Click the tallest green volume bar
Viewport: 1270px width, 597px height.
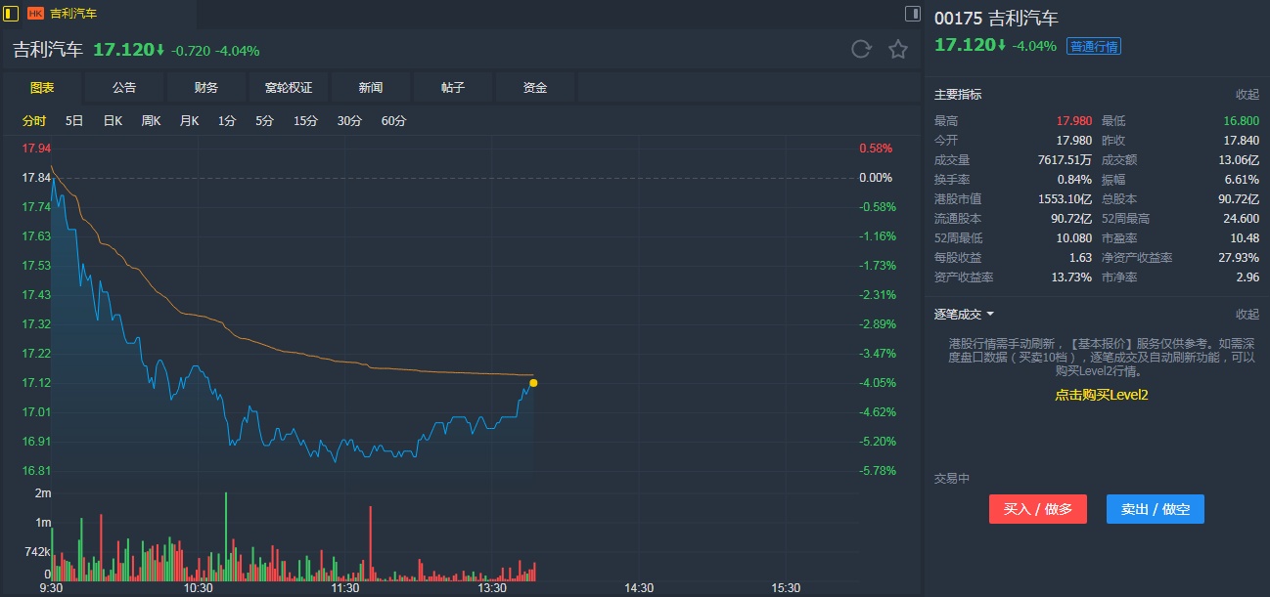click(226, 535)
